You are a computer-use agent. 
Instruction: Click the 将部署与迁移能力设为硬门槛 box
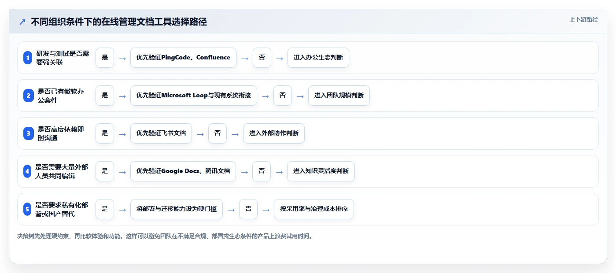(177, 209)
